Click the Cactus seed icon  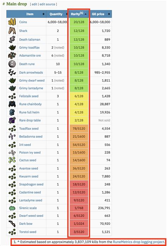[x=12, y=160]
